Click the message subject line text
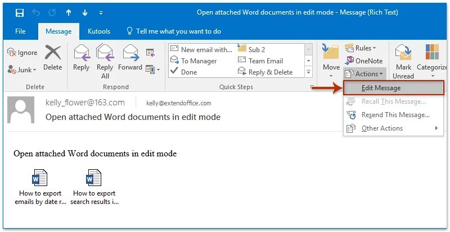This screenshot has width=450, height=232. [x=133, y=117]
